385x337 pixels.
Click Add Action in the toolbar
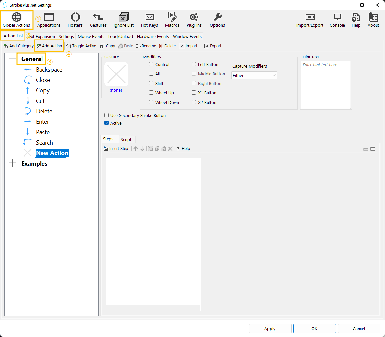pos(49,46)
